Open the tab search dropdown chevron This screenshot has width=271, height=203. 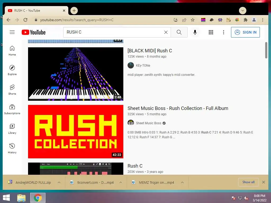242,11
